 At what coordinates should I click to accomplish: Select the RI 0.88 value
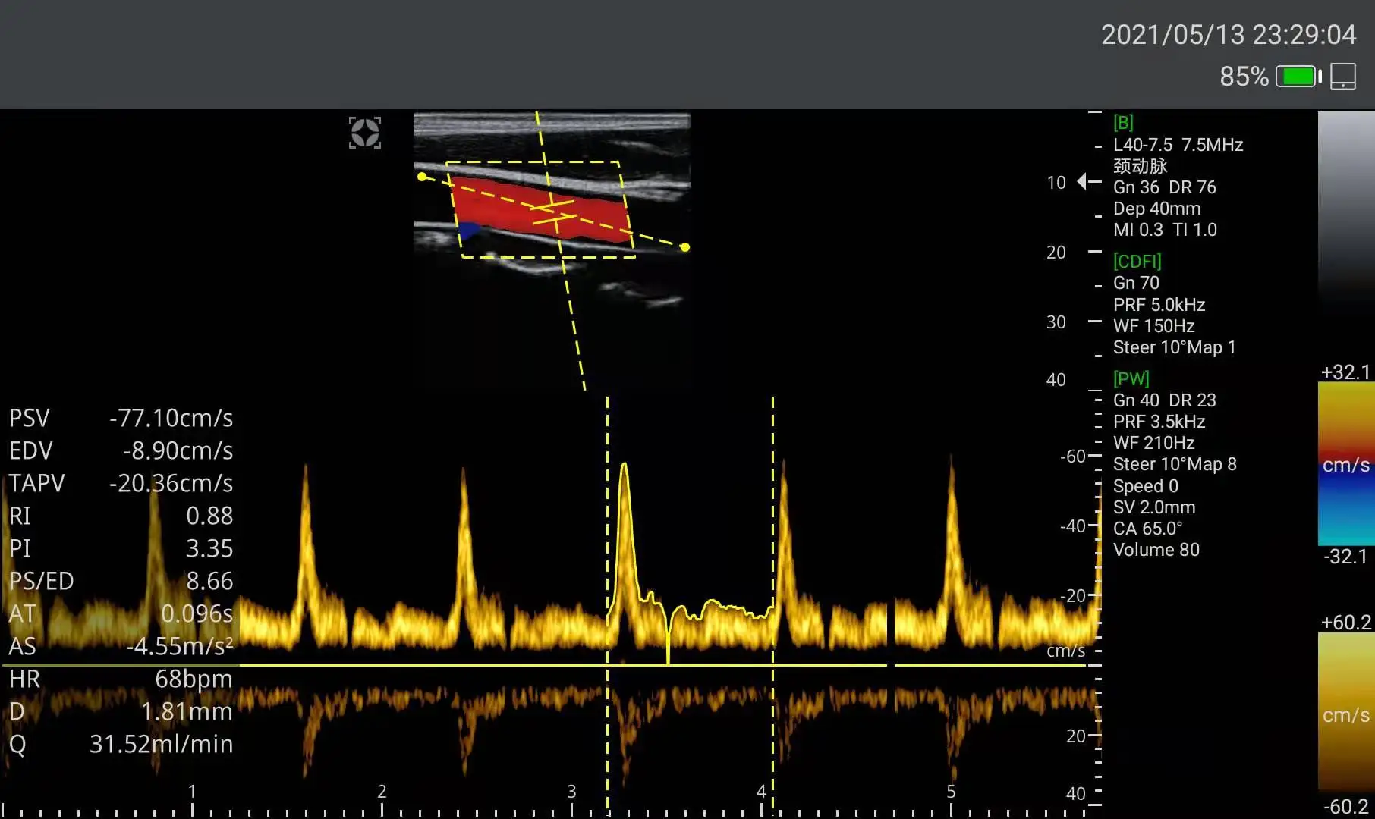point(121,516)
